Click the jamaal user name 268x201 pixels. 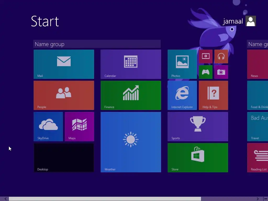click(x=233, y=21)
